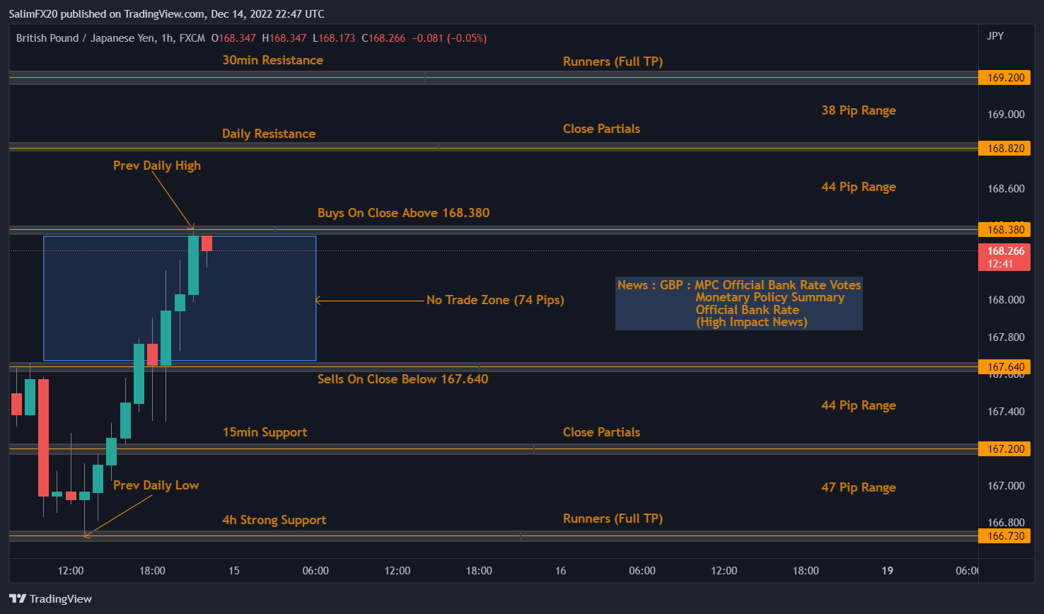The image size is (1044, 614).
Task: Click the 'Prev Daily Low' annotation text
Action: (156, 485)
